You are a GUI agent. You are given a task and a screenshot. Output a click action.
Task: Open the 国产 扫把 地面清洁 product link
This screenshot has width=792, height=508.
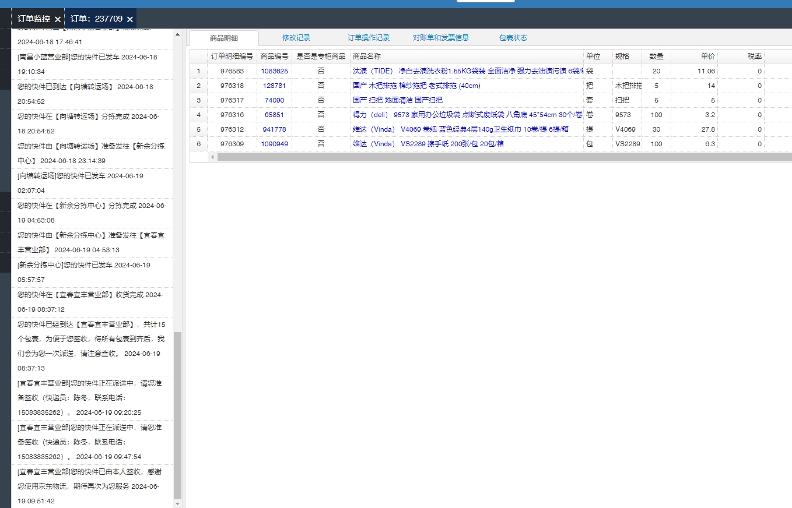(x=398, y=100)
